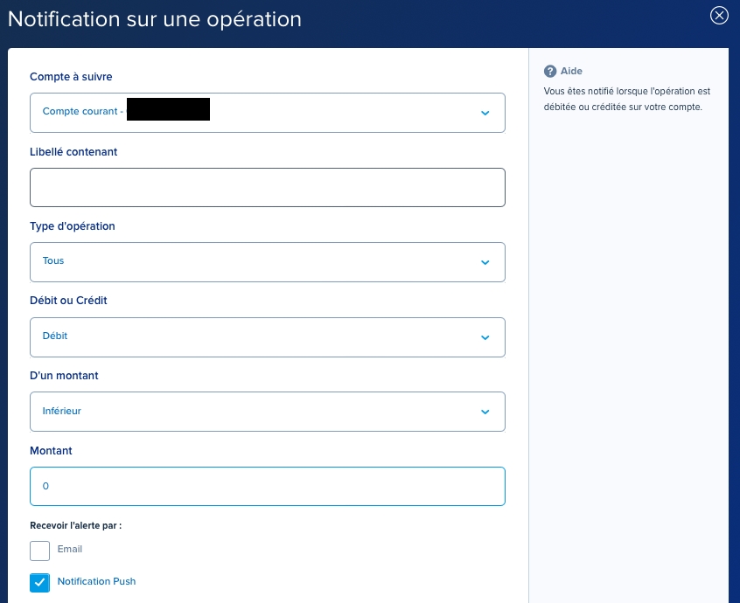740x603 pixels.
Task: Click the Inférieur option text
Action: point(61,411)
